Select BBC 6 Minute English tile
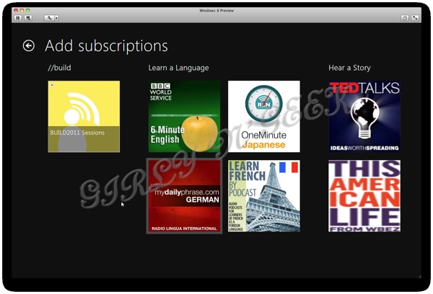 click(x=184, y=117)
